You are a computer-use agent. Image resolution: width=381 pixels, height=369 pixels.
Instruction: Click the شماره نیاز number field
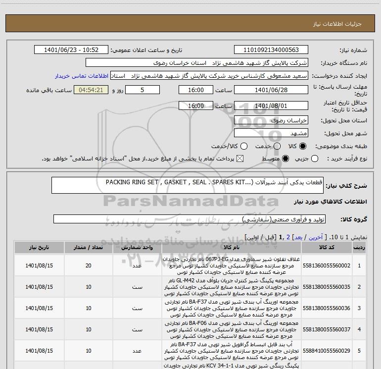pos(270,50)
